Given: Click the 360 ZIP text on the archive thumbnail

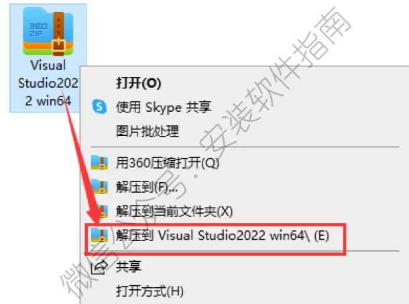Looking at the screenshot, I should [x=38, y=29].
